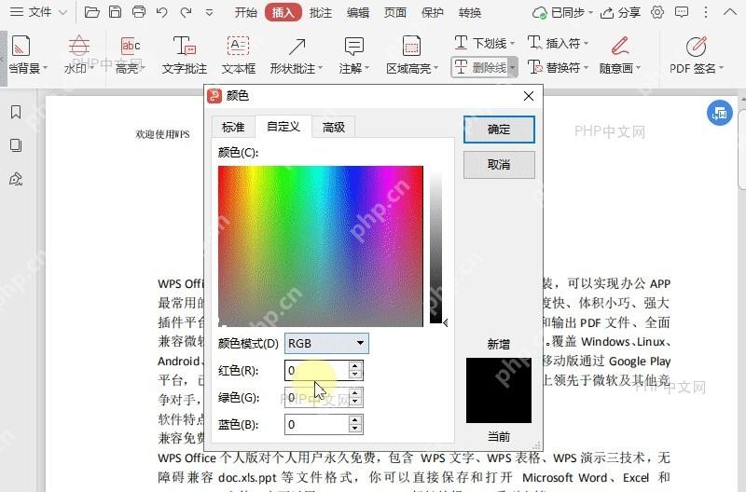This screenshot has width=746, height=492.
Task: Select the 插入 ribbon tab
Action: pos(283,12)
